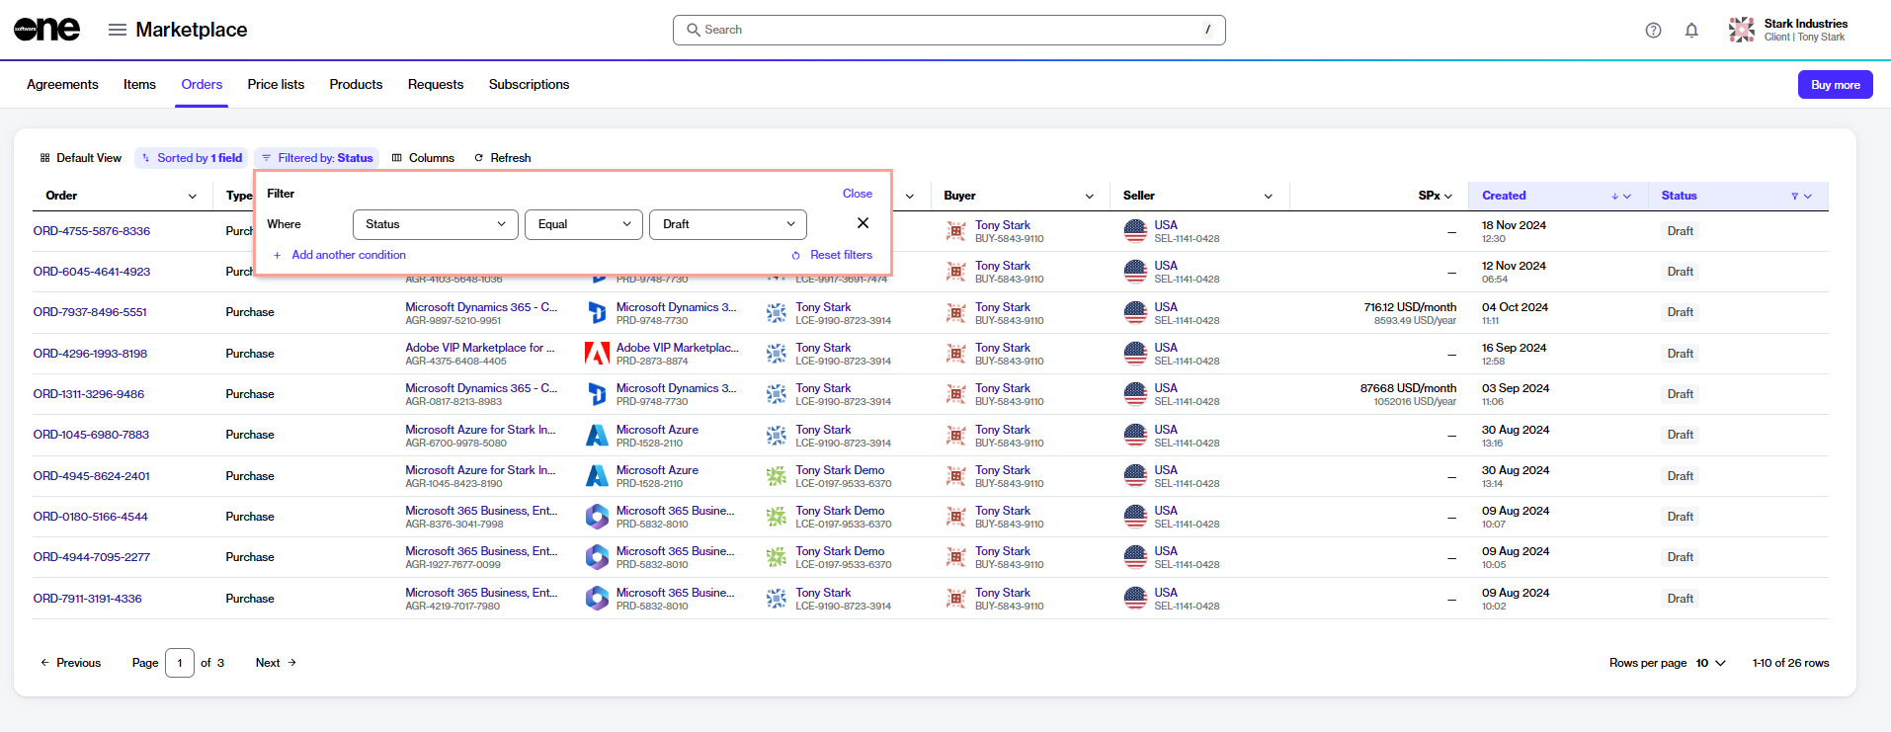Click the filter funnel icon on Status column
The image size is (1891, 732).
tap(1794, 197)
